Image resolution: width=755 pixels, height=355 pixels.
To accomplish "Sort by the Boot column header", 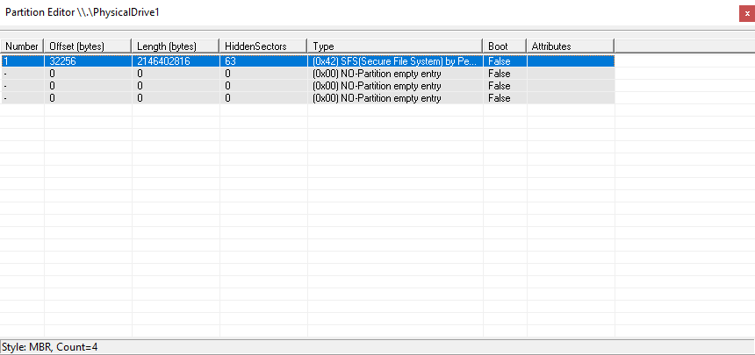I will pyautogui.click(x=505, y=46).
